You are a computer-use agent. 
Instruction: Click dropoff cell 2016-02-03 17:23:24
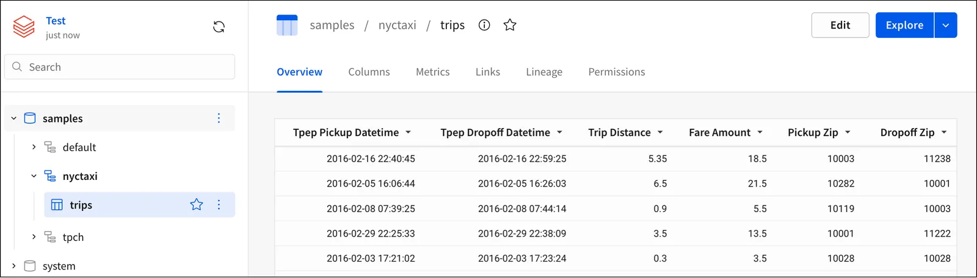click(522, 258)
